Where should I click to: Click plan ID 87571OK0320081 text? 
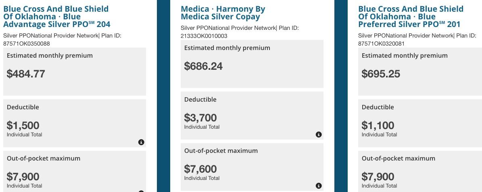click(x=381, y=44)
